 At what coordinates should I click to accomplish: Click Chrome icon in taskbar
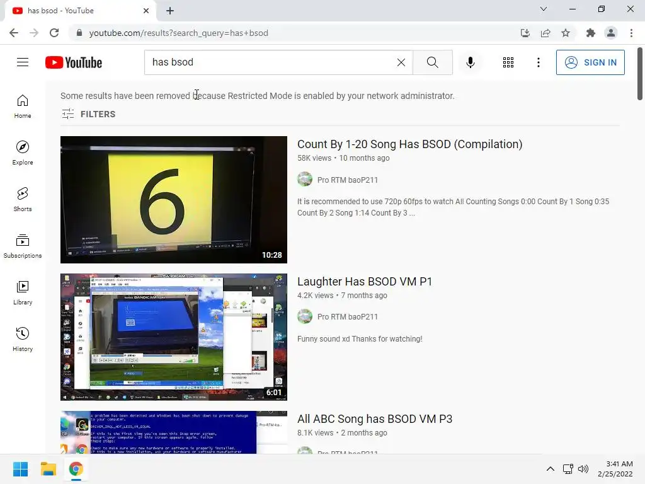[76, 469]
